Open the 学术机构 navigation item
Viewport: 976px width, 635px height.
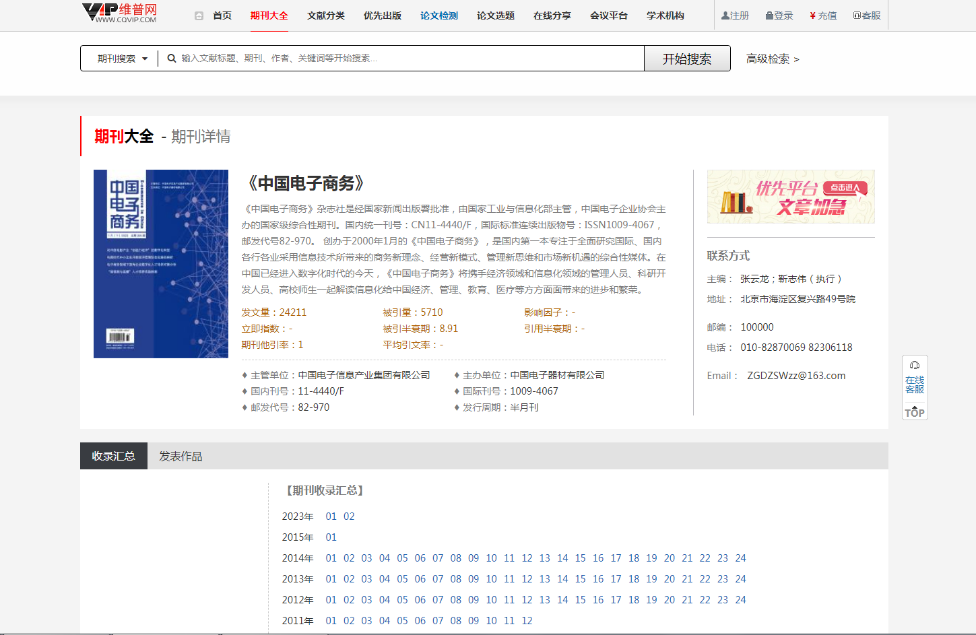[665, 15]
